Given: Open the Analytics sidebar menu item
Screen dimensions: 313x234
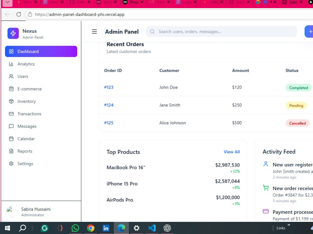Looking at the screenshot, I should click(41, 64).
